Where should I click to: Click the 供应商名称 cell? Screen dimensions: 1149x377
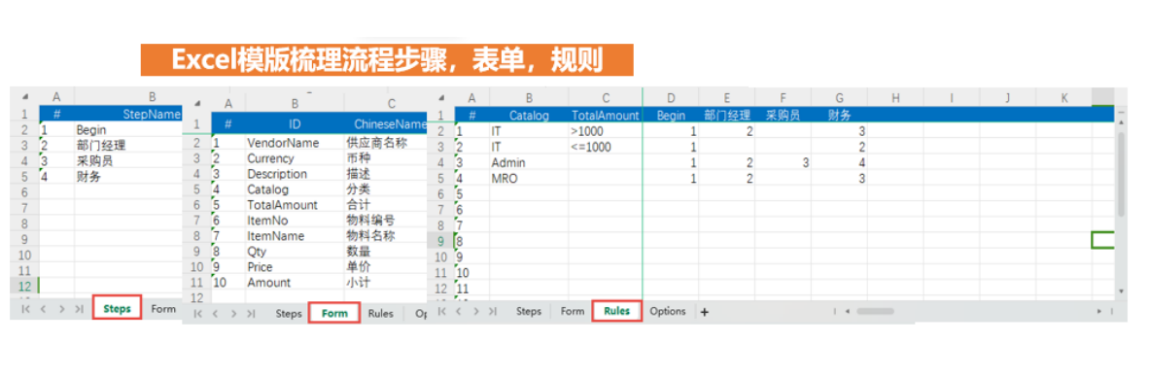tap(386, 143)
